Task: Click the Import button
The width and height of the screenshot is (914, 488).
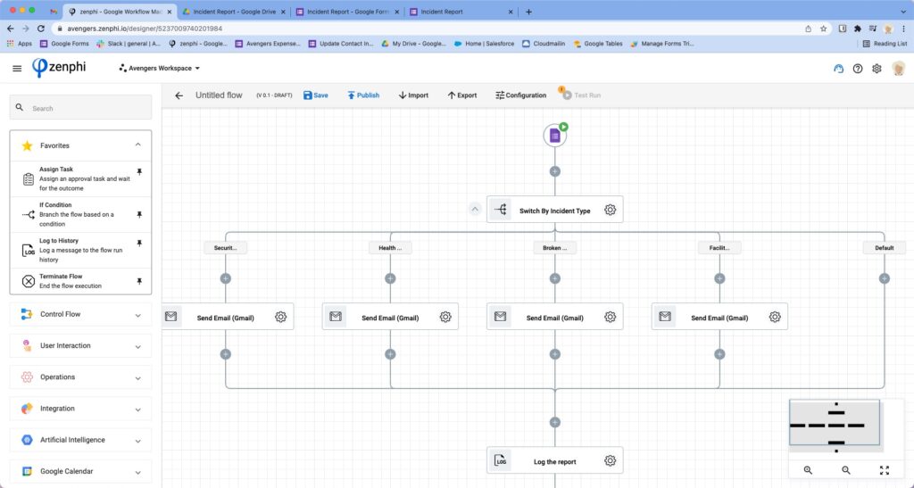Action: click(x=413, y=95)
